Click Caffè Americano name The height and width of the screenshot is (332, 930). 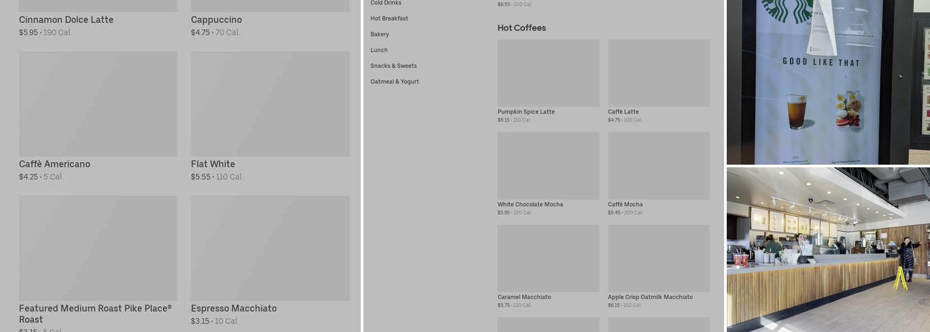[54, 164]
